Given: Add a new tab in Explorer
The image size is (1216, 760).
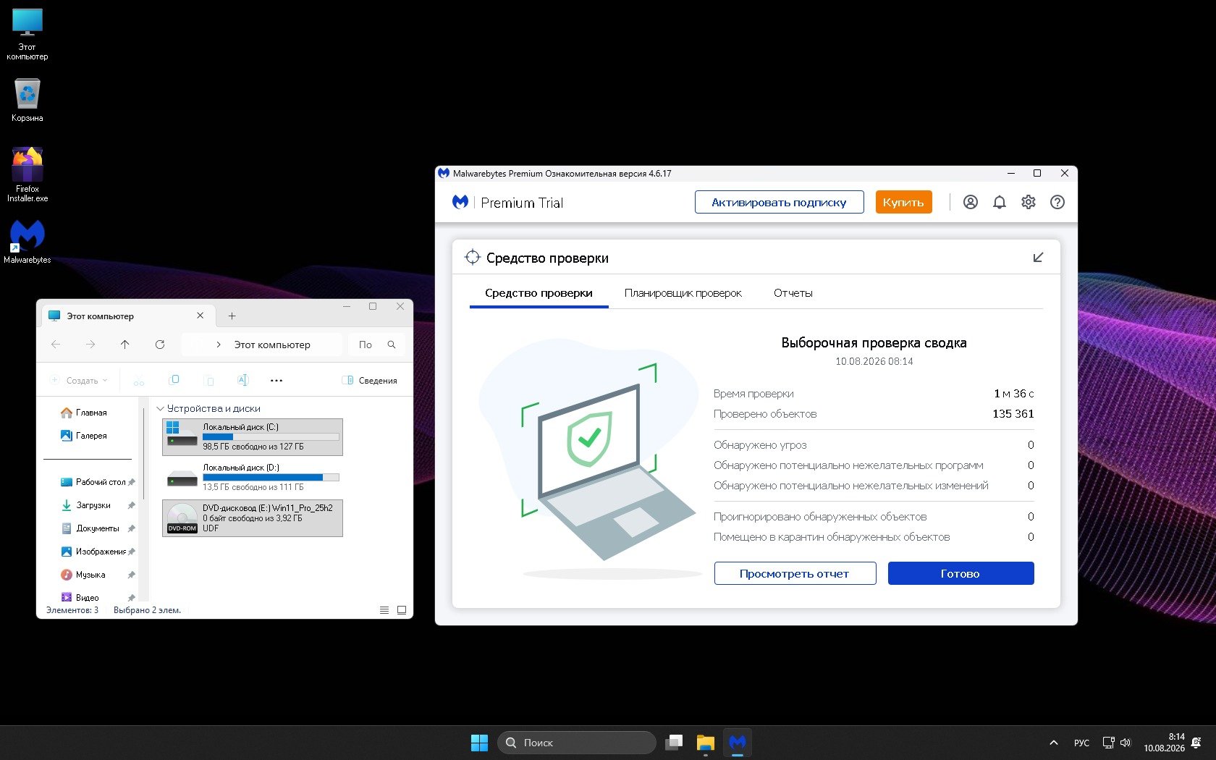Looking at the screenshot, I should coord(232,316).
